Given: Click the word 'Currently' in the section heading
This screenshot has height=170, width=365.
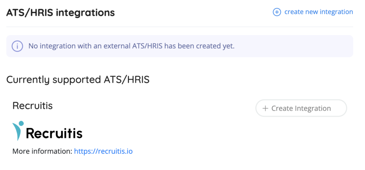Looking at the screenshot, I should point(28,80).
